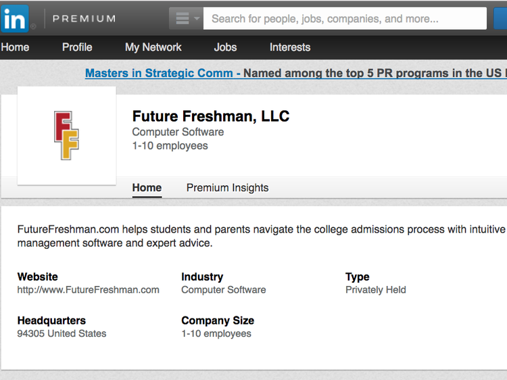The height and width of the screenshot is (380, 507).
Task: Open the Jobs navigation item
Action: 225,47
